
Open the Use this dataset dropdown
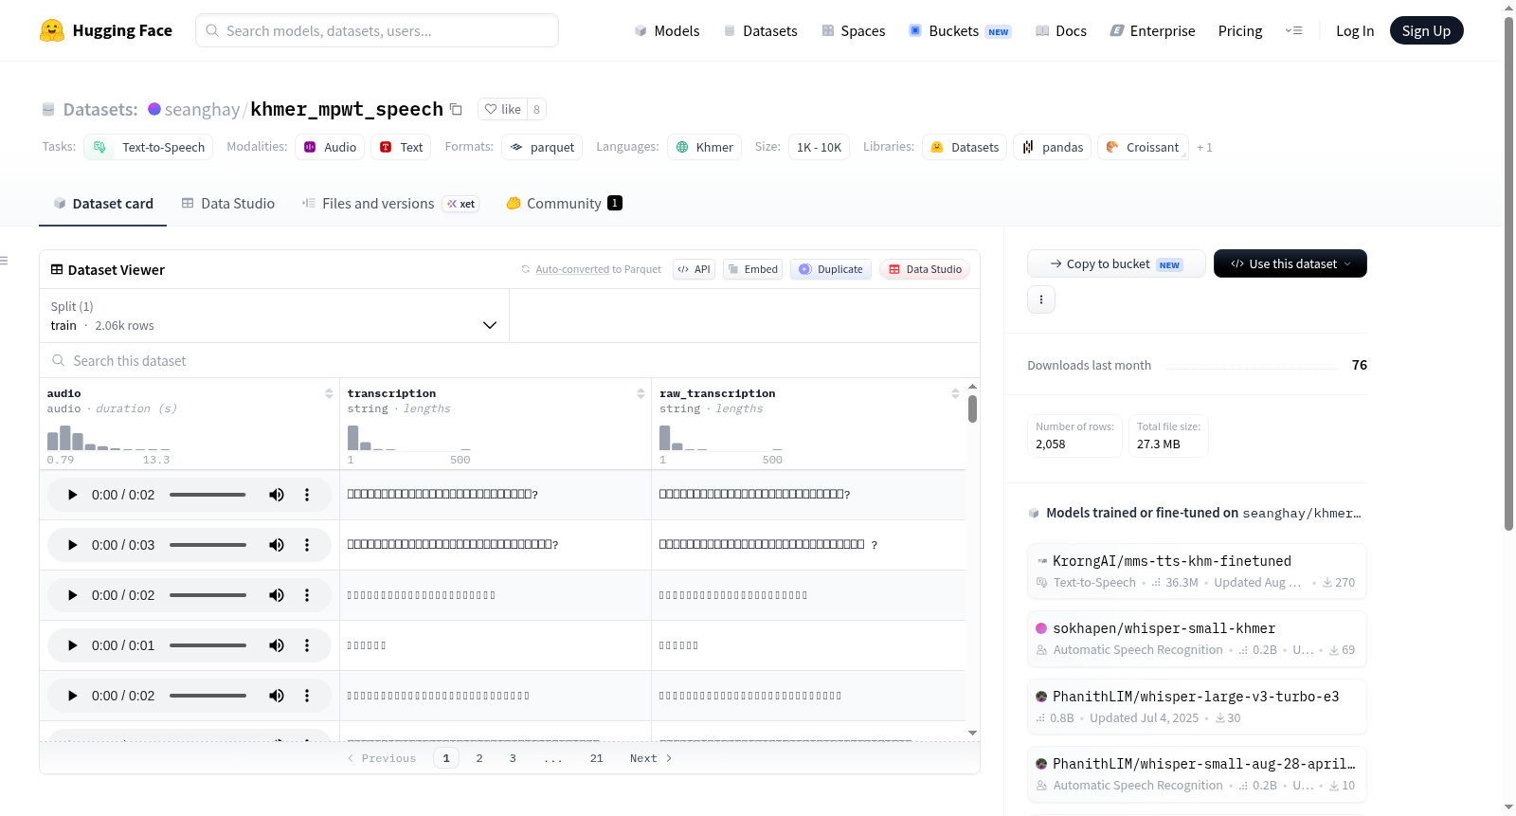(x=1290, y=263)
